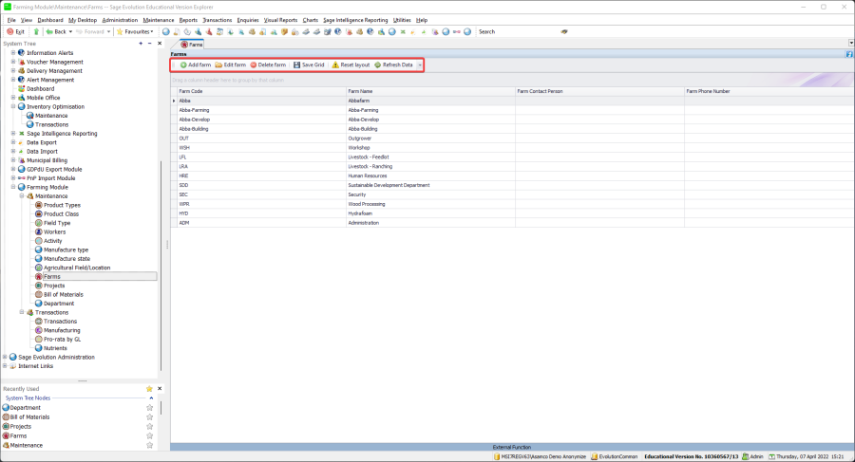Click the Exit button
This screenshot has width=855, height=462.
(x=15, y=31)
